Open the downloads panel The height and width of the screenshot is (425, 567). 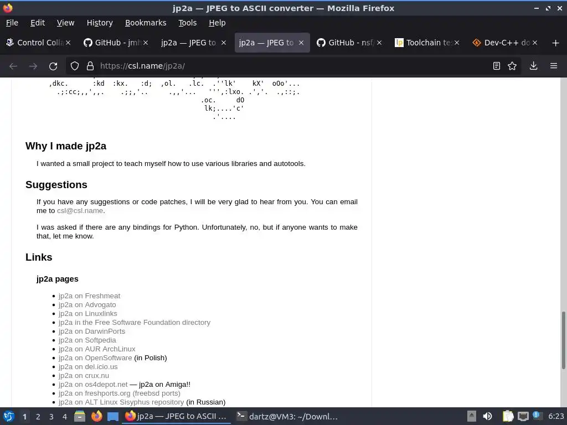click(533, 66)
